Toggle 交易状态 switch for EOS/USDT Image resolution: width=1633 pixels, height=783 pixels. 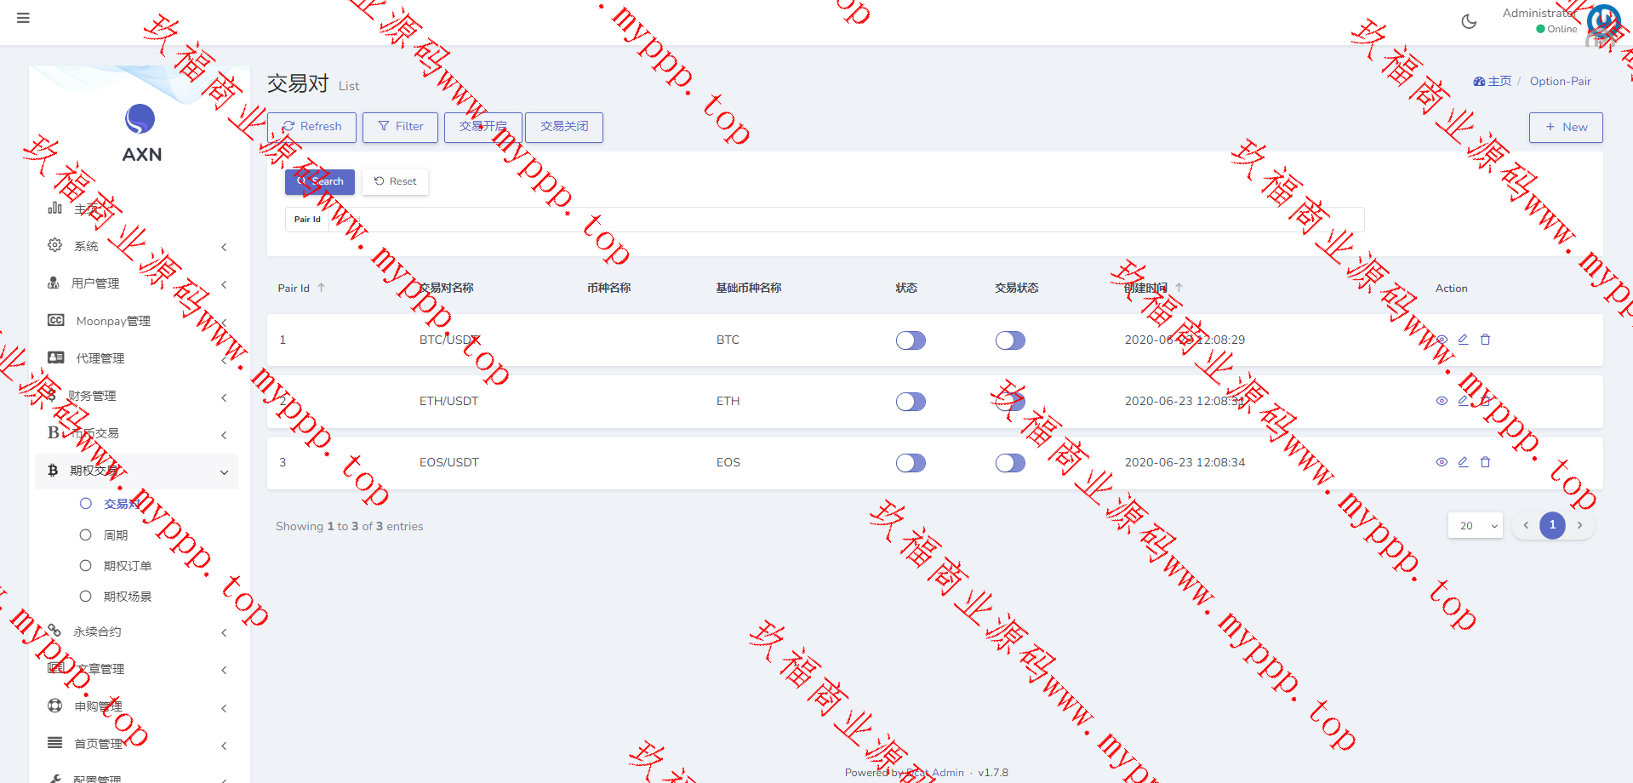pyautogui.click(x=1010, y=463)
